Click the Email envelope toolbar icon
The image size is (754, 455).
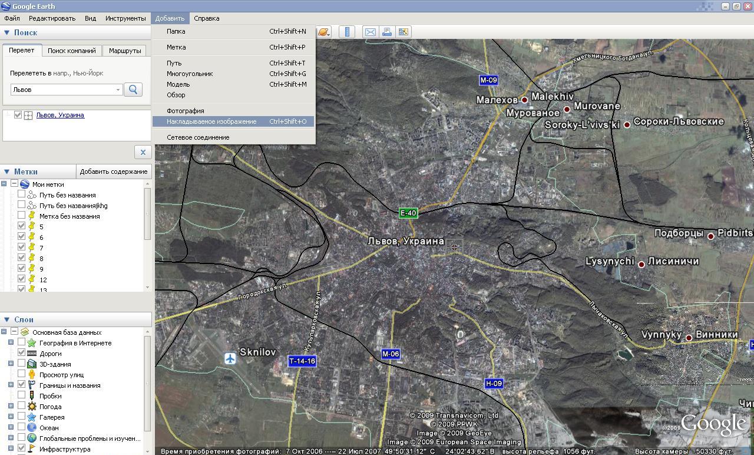pyautogui.click(x=371, y=32)
